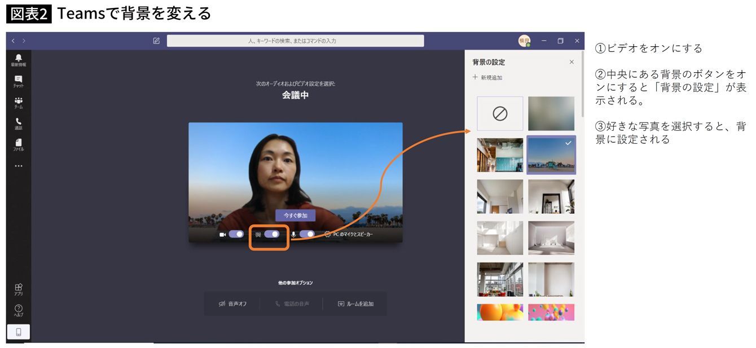Toggle the microphone switch

[x=307, y=234]
